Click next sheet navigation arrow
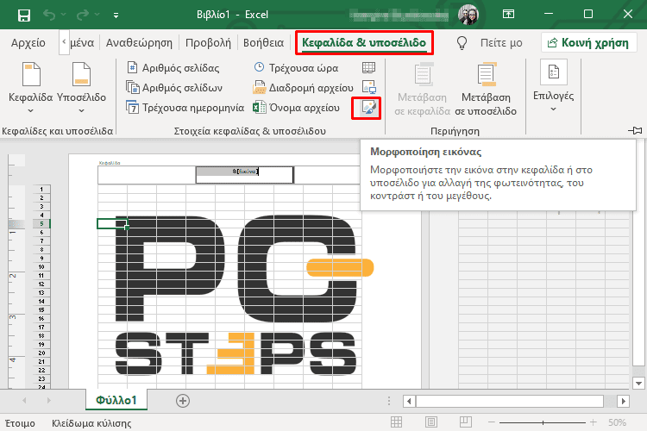 pos(48,401)
